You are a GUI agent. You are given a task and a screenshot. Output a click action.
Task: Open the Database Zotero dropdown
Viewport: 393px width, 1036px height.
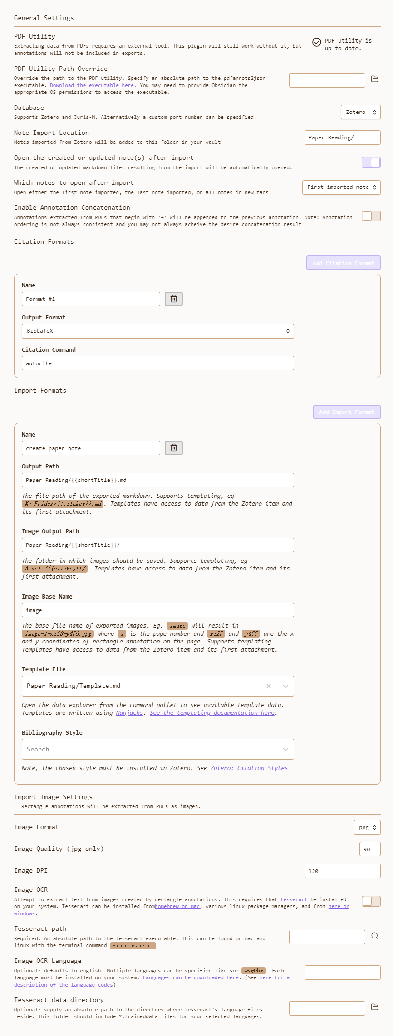click(361, 112)
